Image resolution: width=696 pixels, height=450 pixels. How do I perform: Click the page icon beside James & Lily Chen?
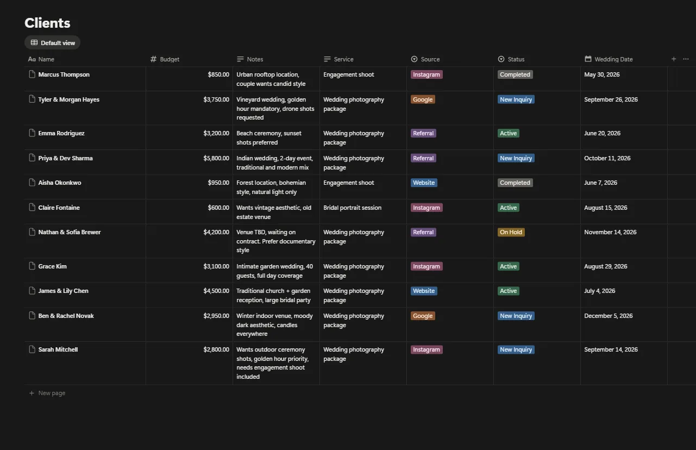(x=32, y=291)
